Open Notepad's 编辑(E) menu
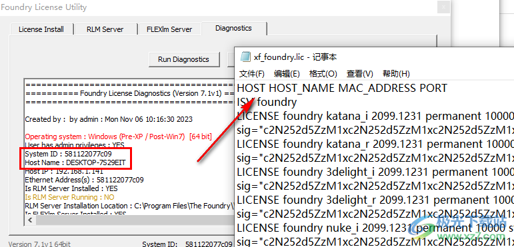The width and height of the screenshot is (514, 247). pyautogui.click(x=287, y=74)
